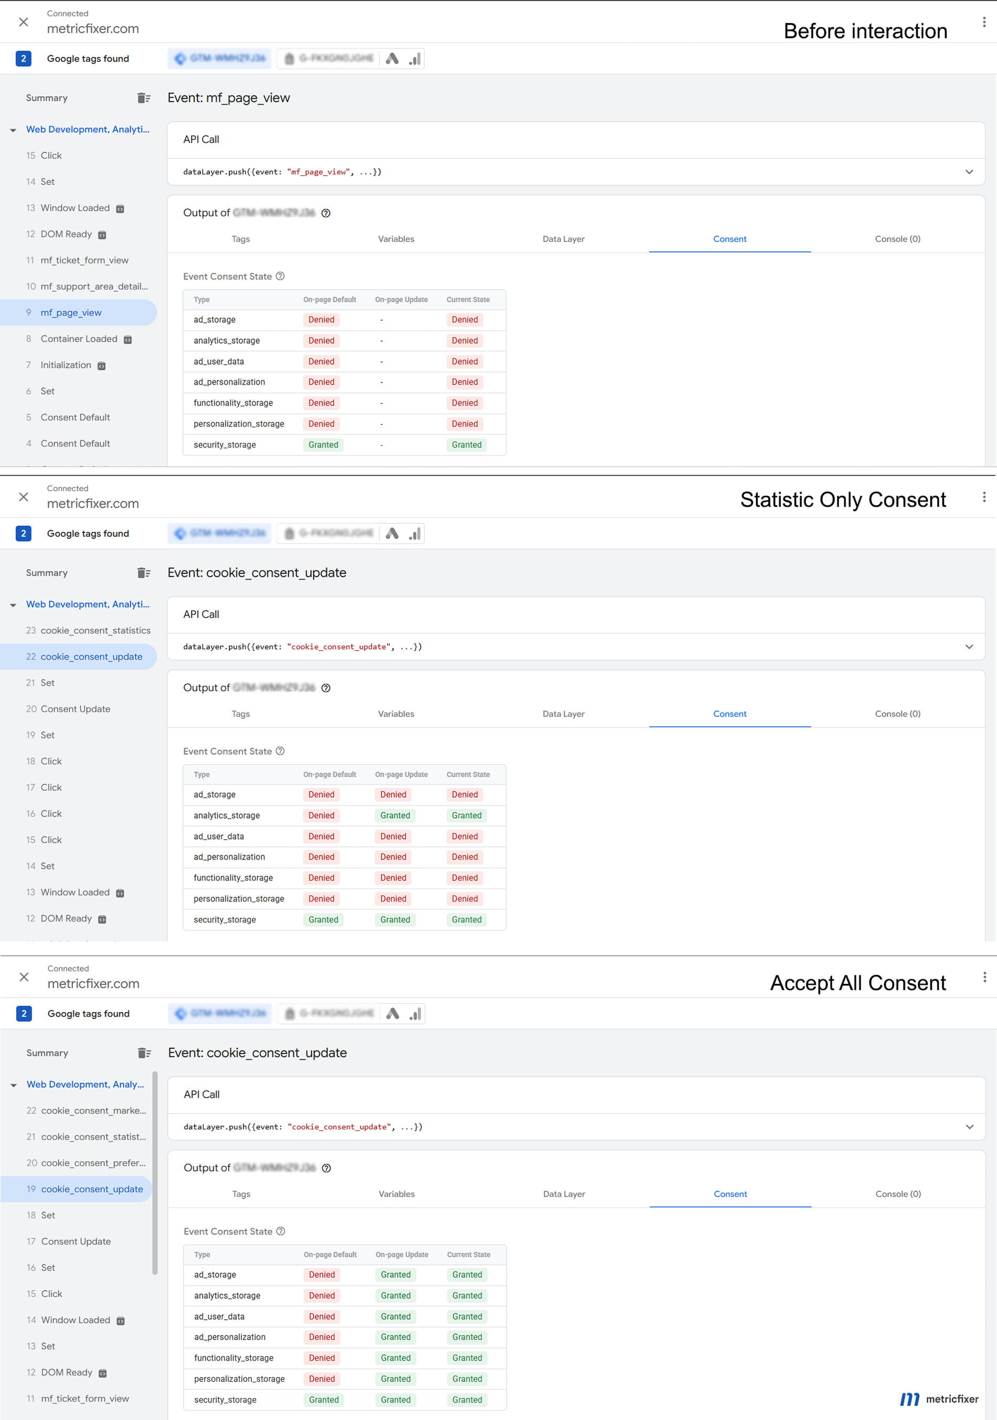Select Google Ads icon in Statistic Only tag bar
Screen dimensions: 997x1420
tap(392, 534)
